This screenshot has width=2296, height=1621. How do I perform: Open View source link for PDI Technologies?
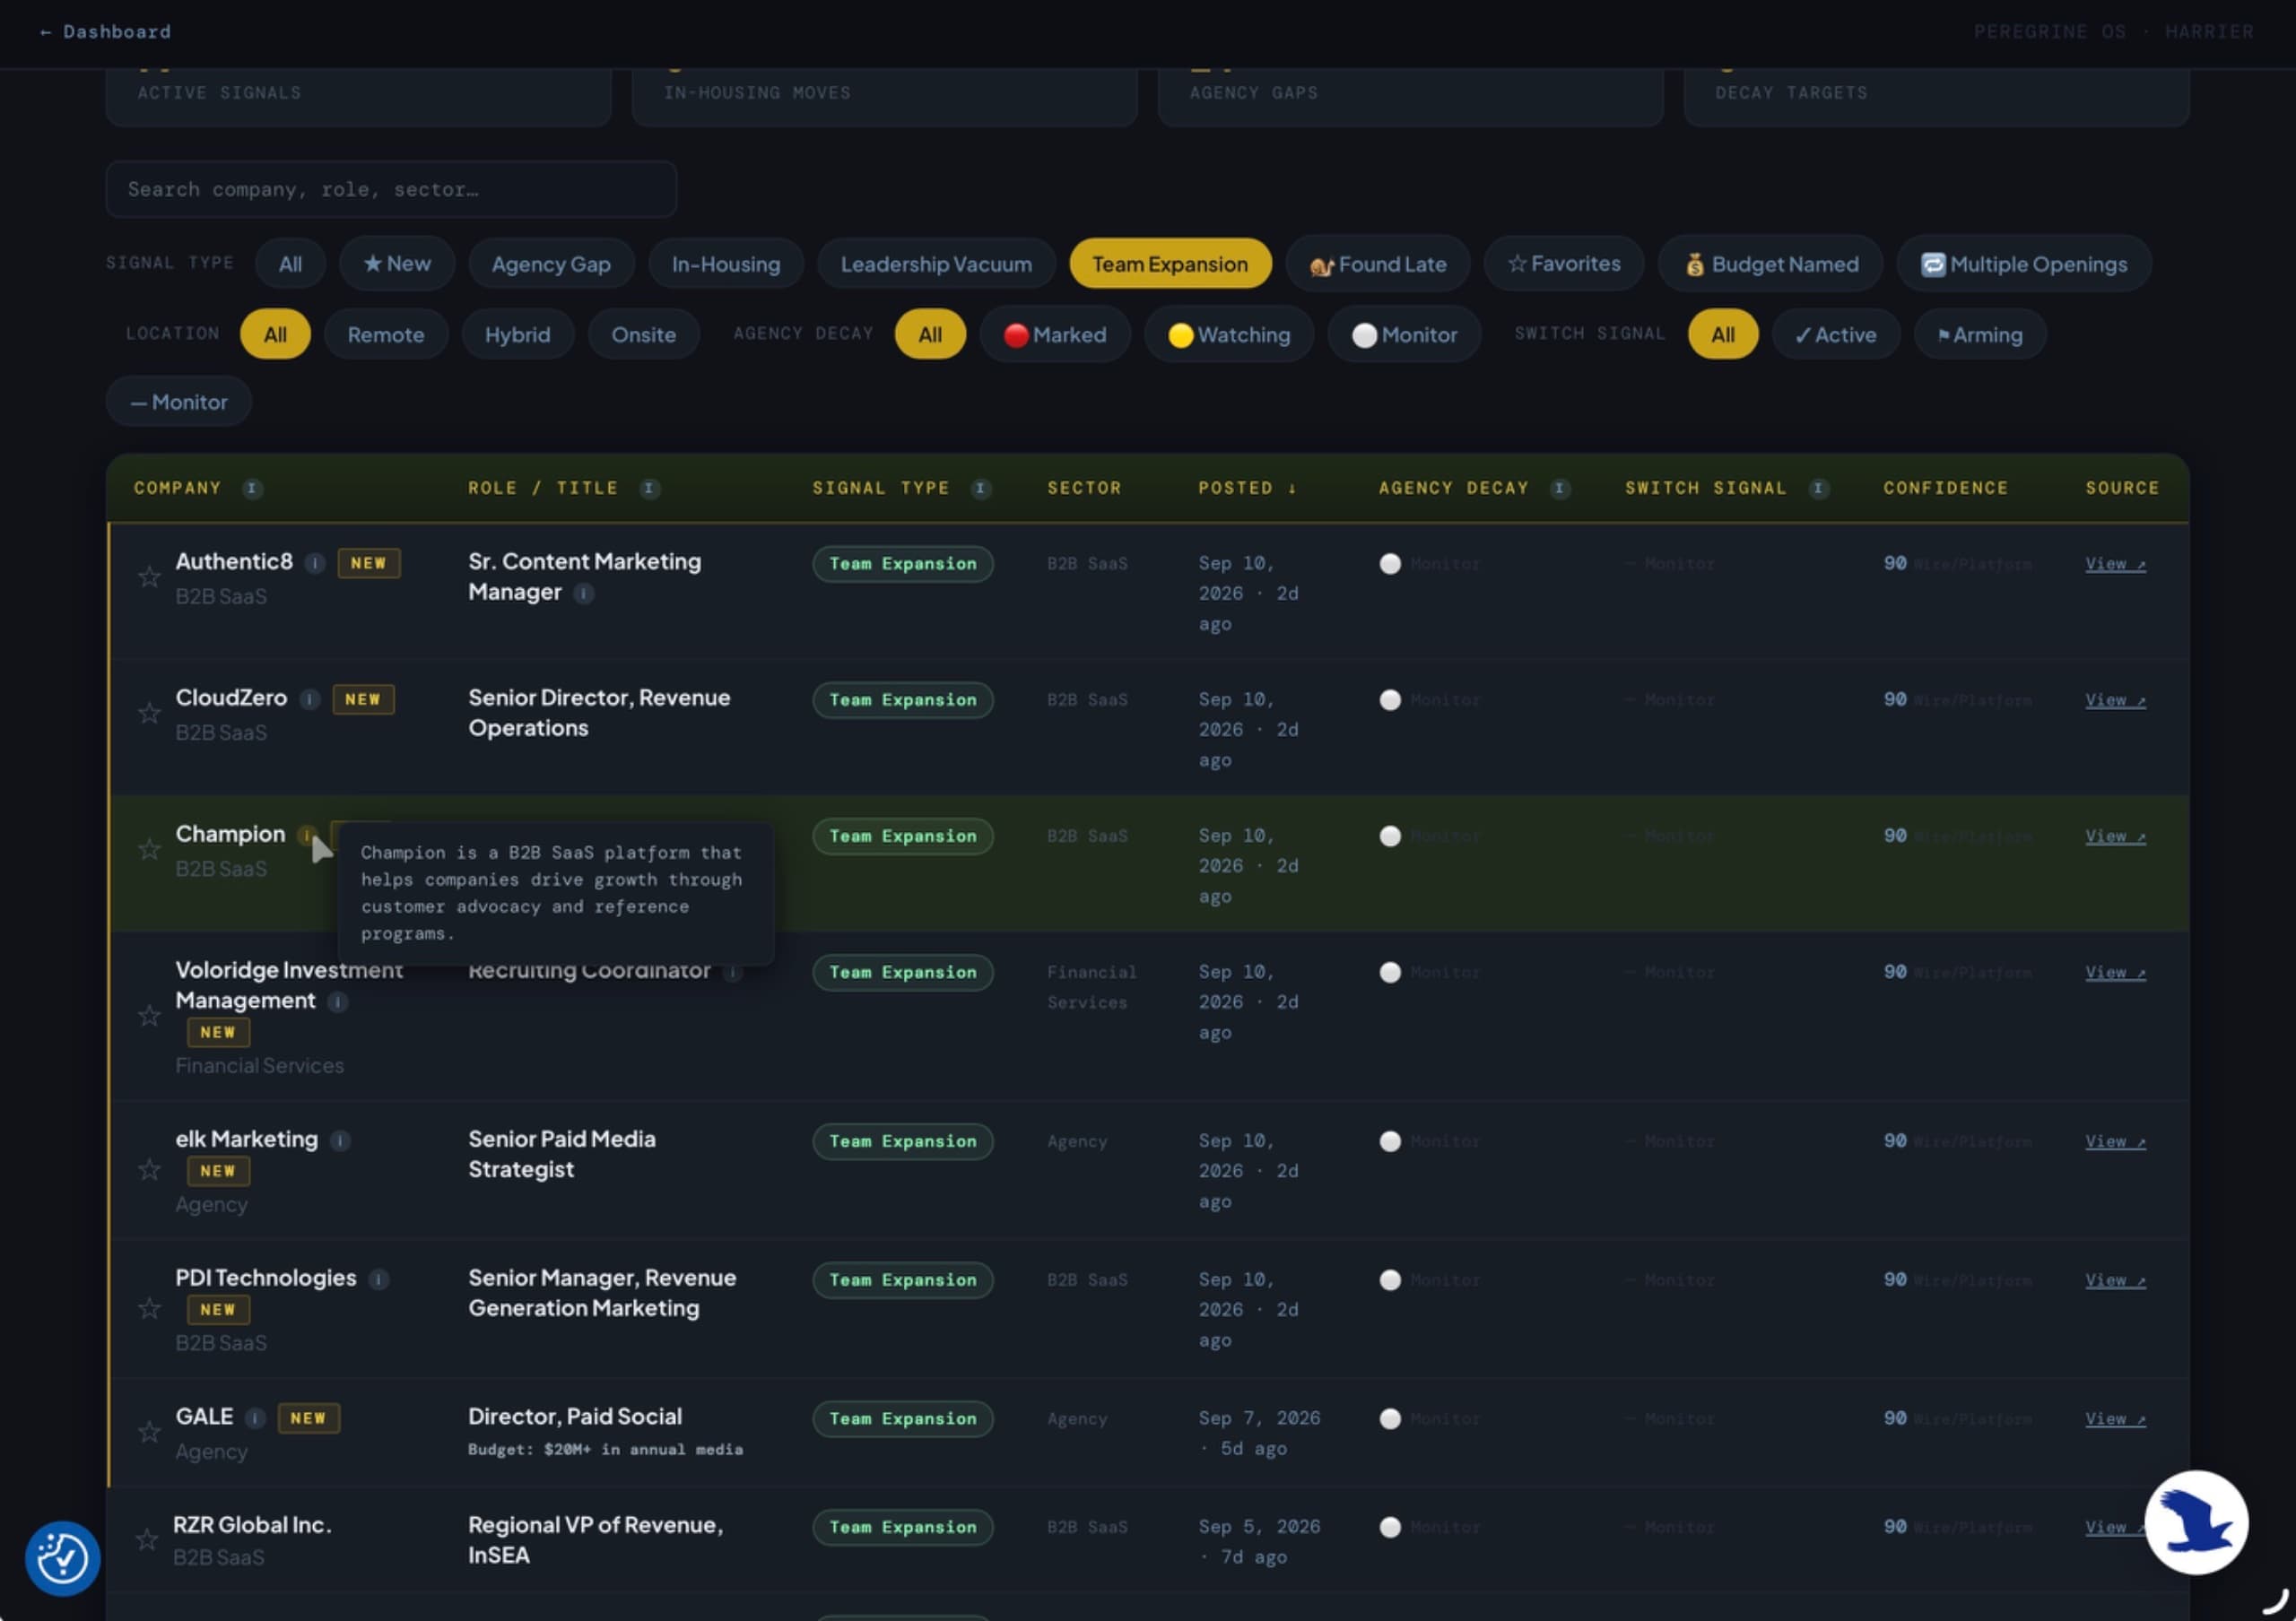tap(2115, 1279)
